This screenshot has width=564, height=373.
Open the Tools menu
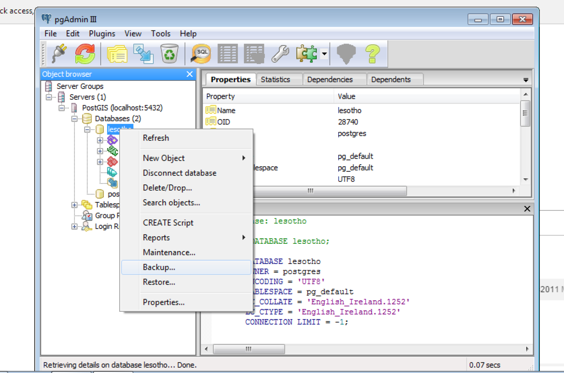click(161, 34)
